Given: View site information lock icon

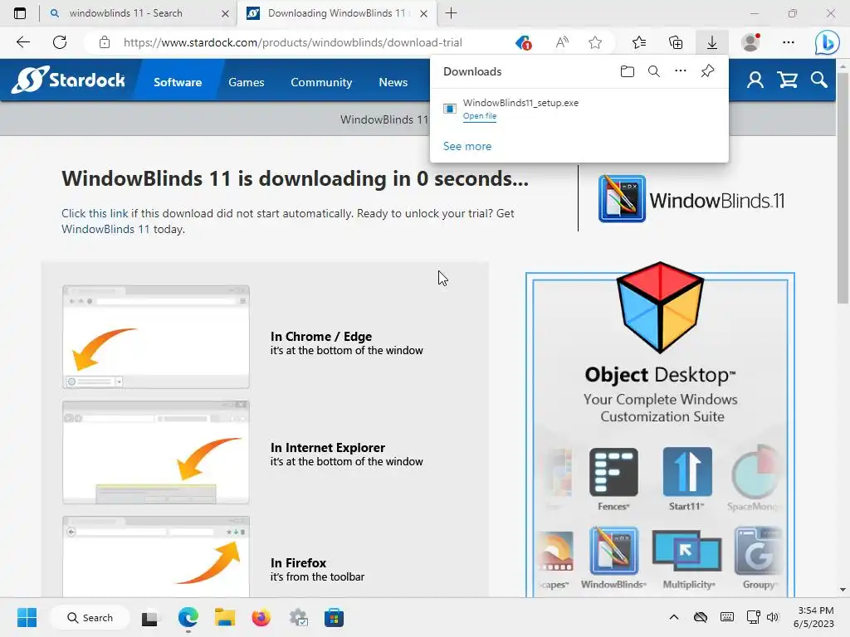Looking at the screenshot, I should pos(105,42).
